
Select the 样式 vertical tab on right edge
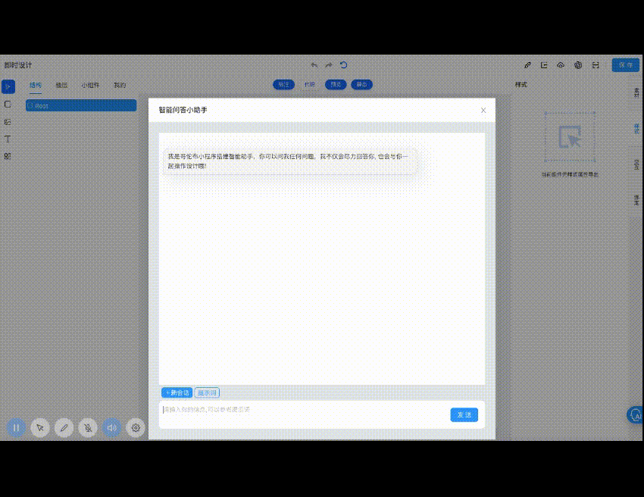click(636, 129)
